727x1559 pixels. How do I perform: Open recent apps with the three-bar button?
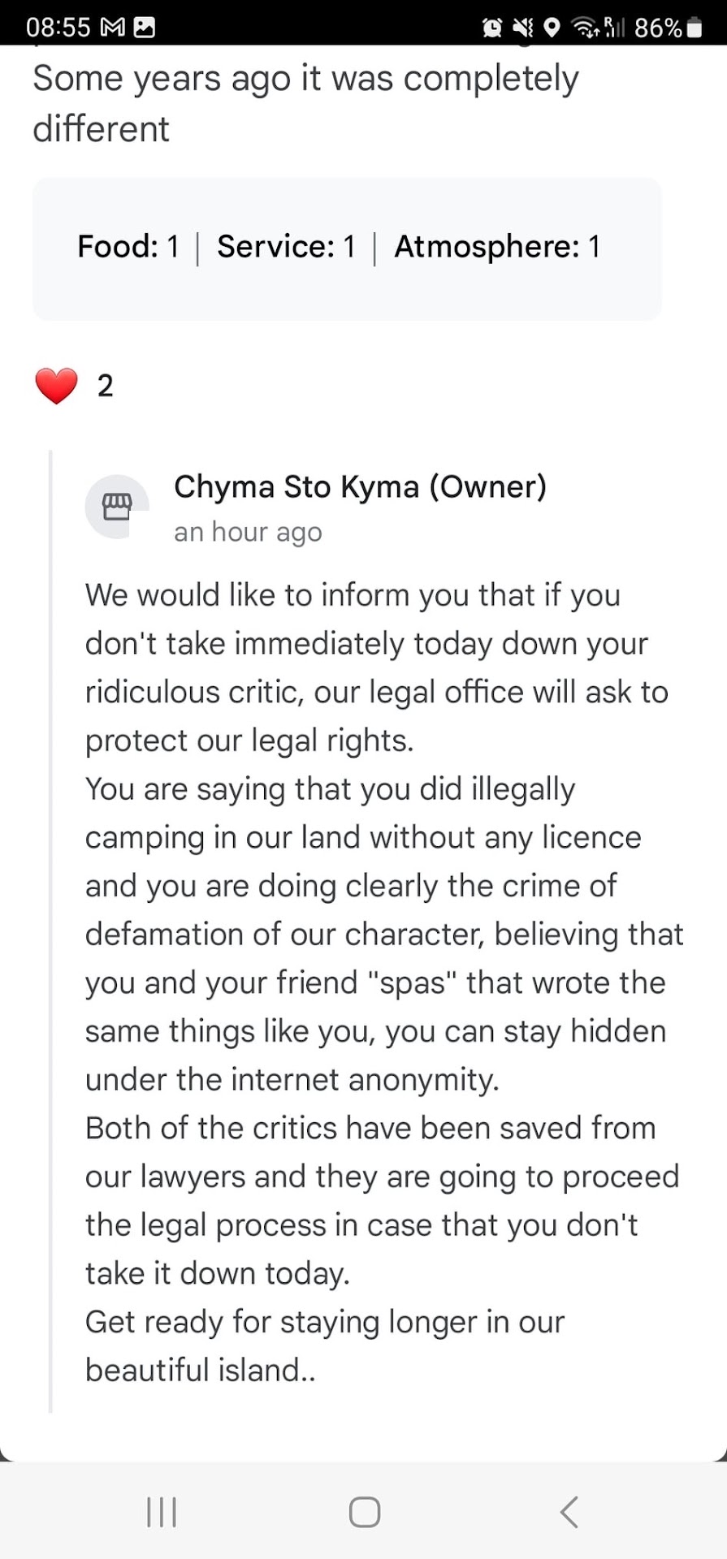pyautogui.click(x=162, y=1512)
